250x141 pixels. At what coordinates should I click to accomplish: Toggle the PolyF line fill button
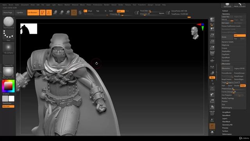[x=212, y=113]
